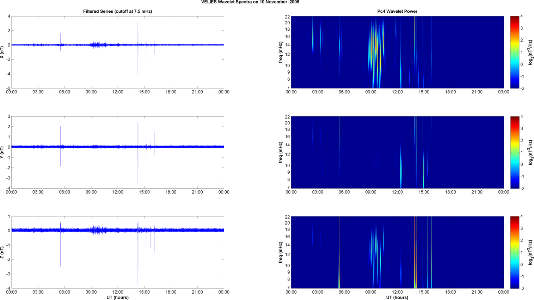Click the freq (mHz) label of top spectrogram

(280, 52)
